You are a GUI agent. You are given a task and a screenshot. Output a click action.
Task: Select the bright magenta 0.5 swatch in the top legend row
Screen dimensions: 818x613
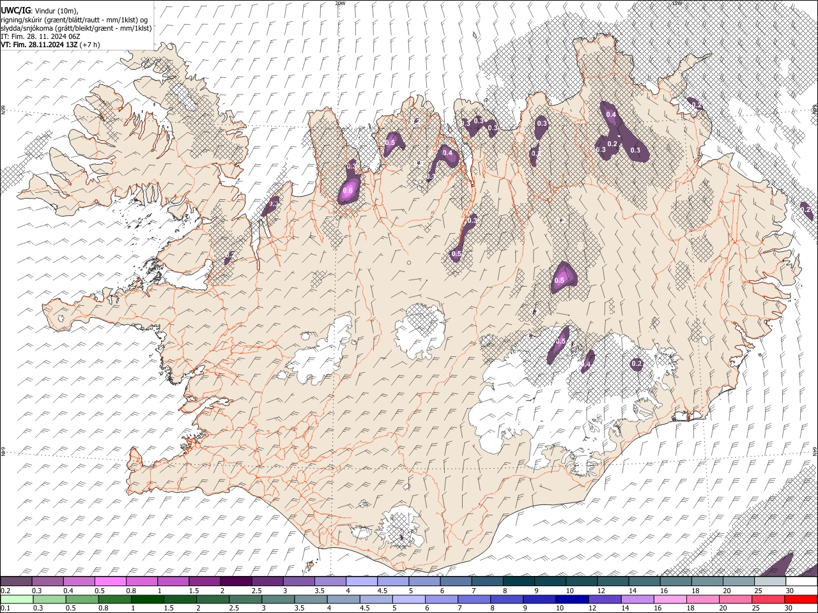[x=111, y=582]
